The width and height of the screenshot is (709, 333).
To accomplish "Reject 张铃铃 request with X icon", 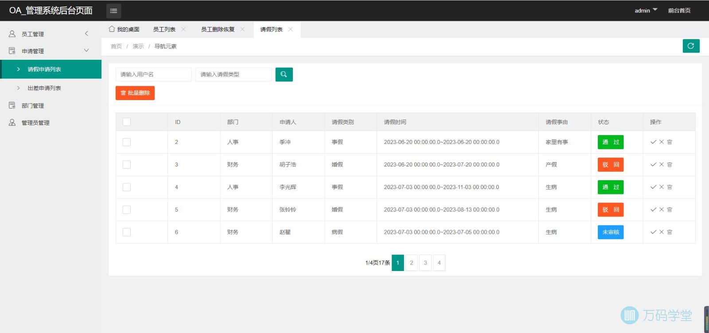I will tap(662, 210).
